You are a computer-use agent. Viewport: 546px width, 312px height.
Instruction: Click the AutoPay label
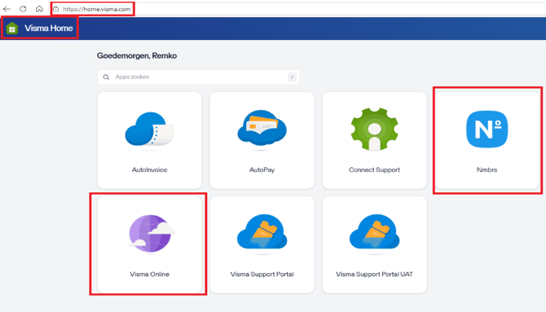262,170
